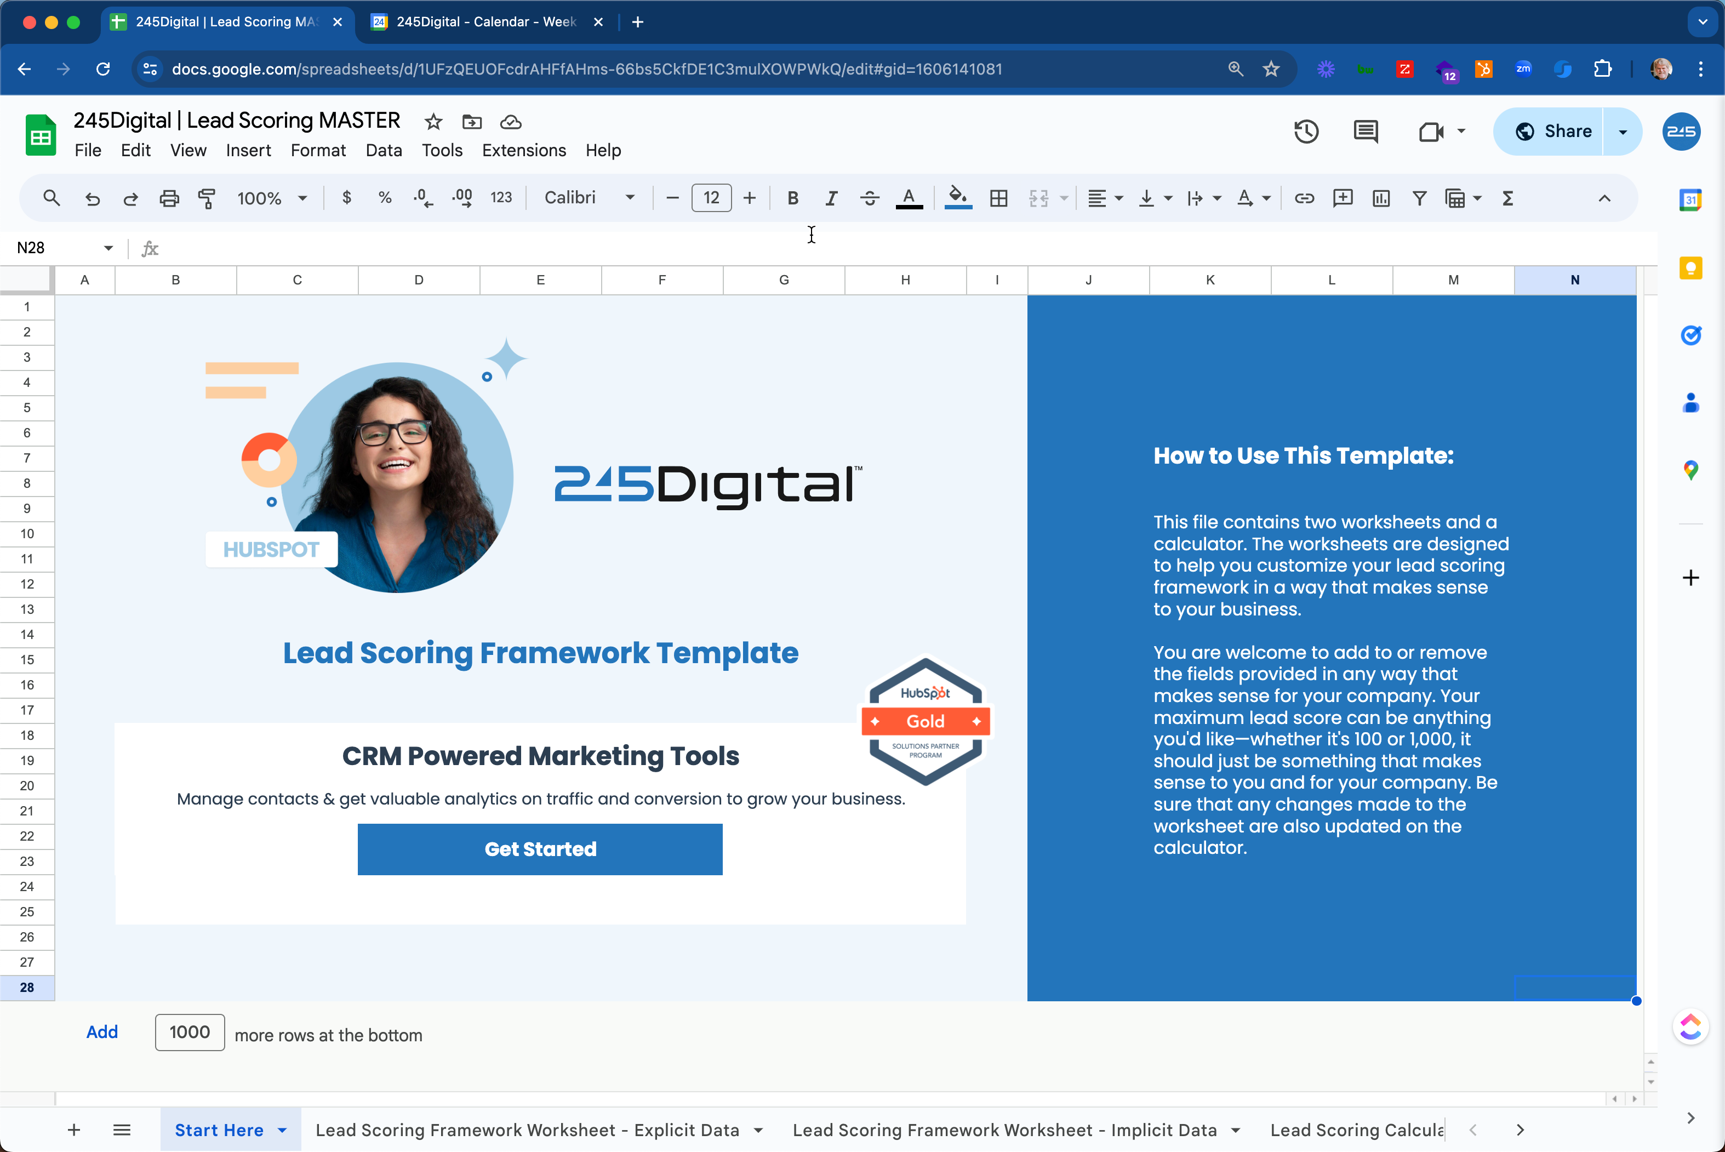This screenshot has height=1152, width=1725.
Task: Click the search menus magnifier icon
Action: (x=50, y=198)
